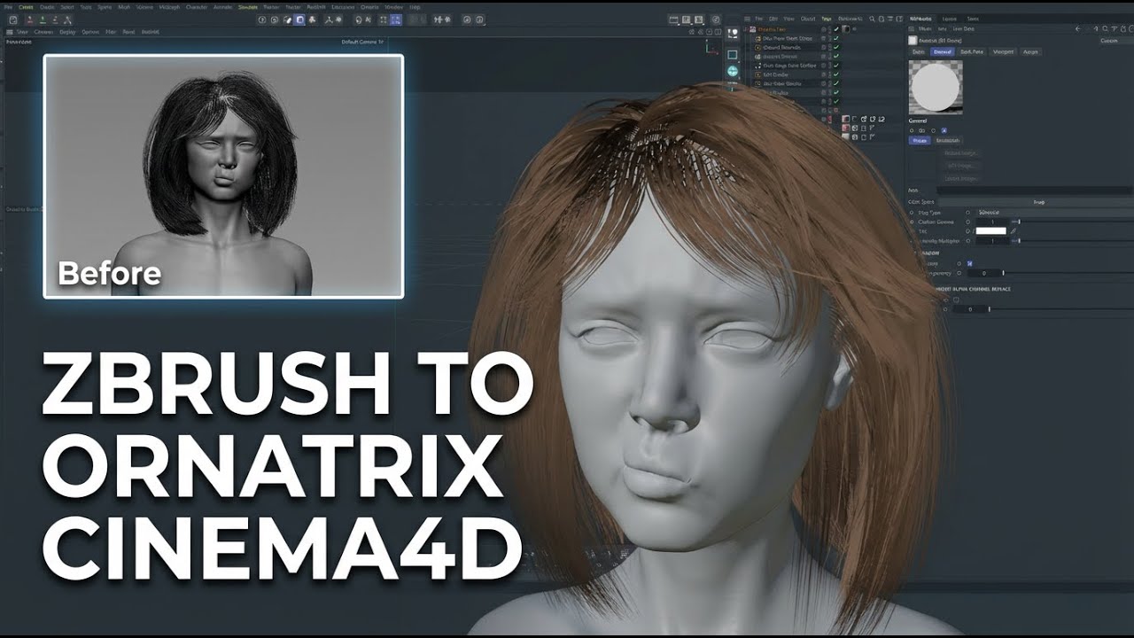Image resolution: width=1134 pixels, height=638 pixels.
Task: Click the Object Manager search icon
Action: (x=872, y=18)
